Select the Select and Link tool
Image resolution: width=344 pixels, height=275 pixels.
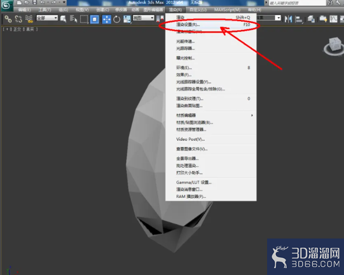click(x=8, y=19)
